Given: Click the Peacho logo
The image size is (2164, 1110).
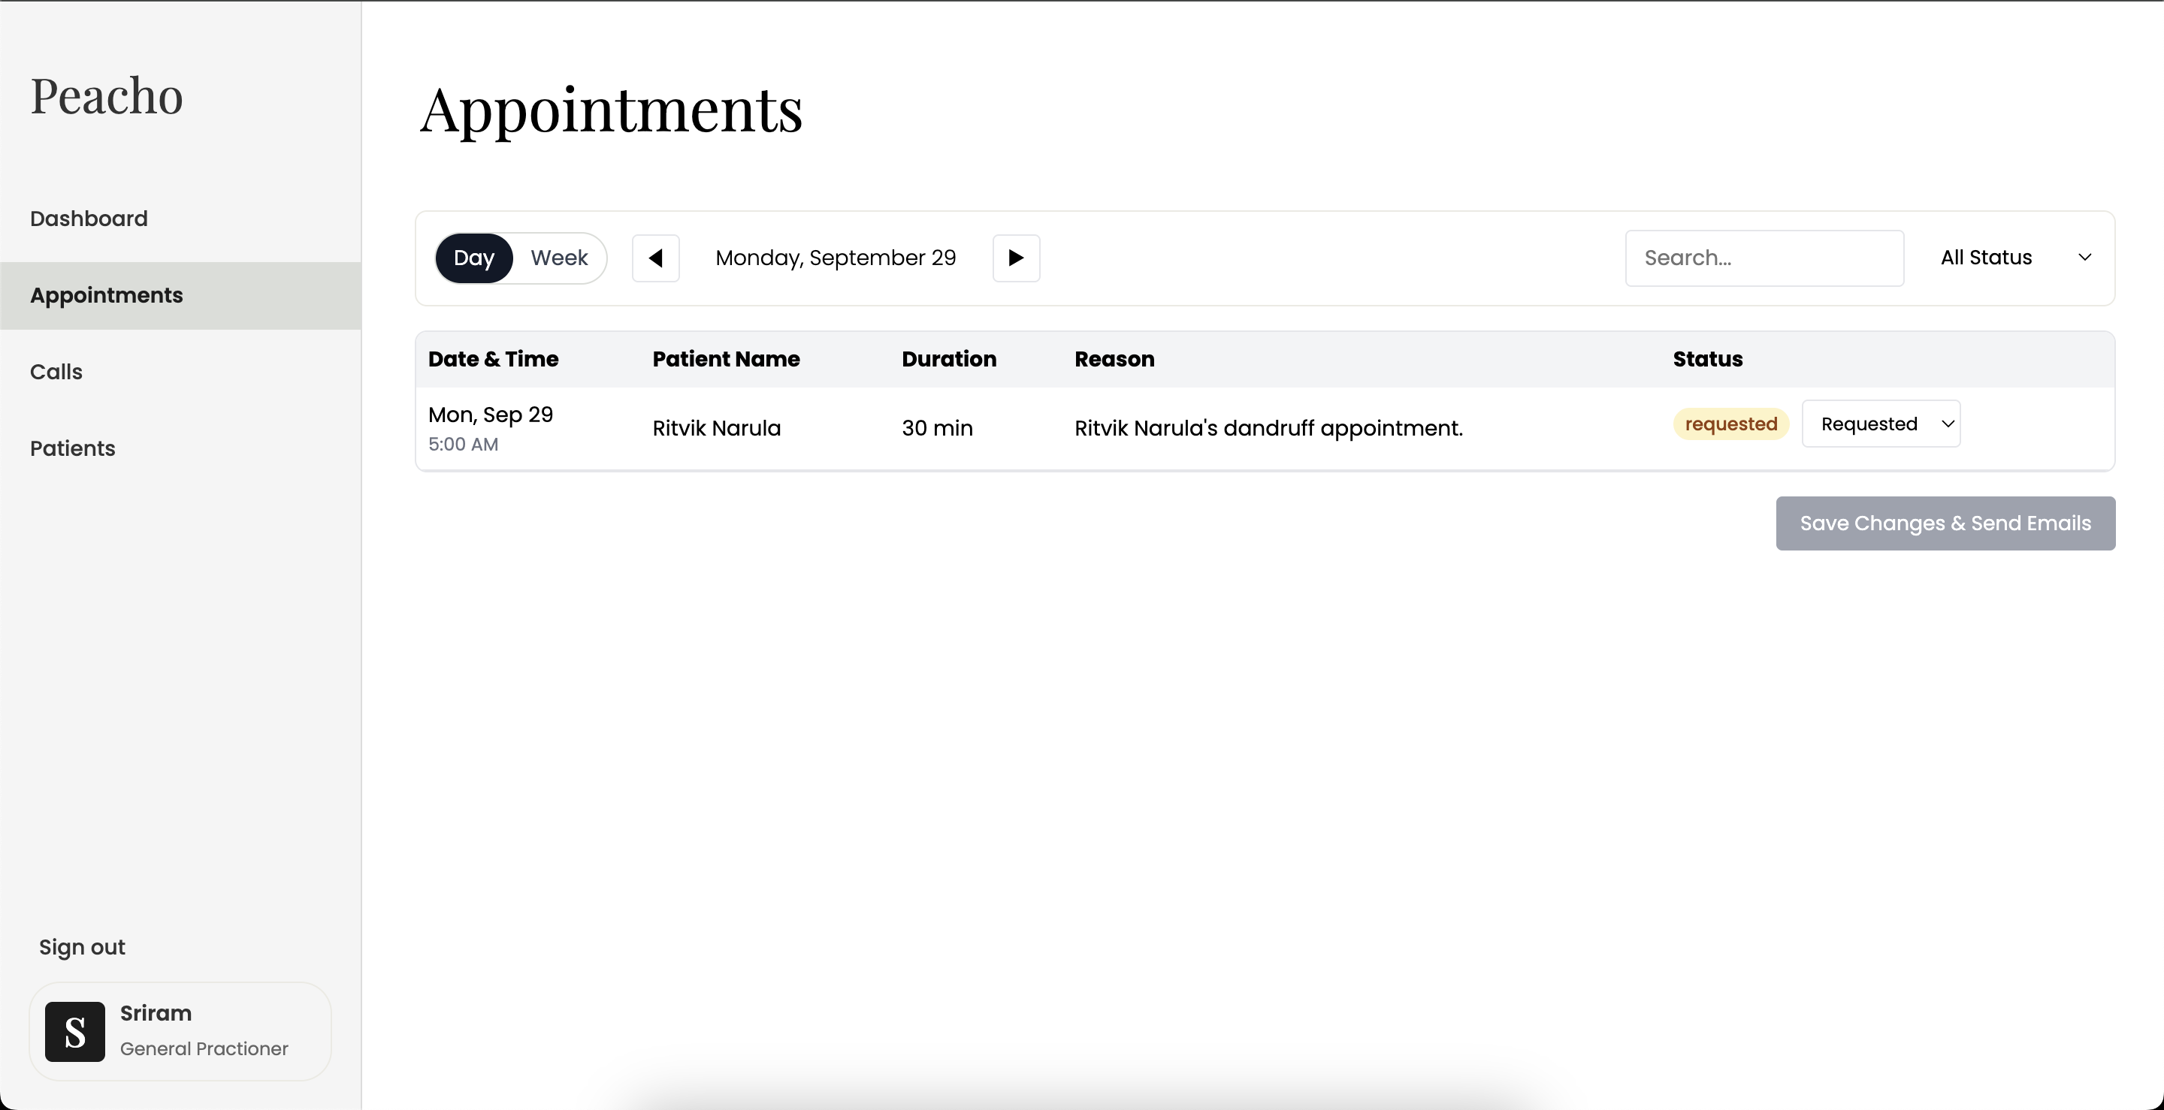Looking at the screenshot, I should pyautogui.click(x=107, y=95).
